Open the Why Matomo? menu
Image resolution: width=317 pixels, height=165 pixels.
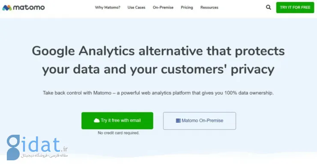coord(108,7)
